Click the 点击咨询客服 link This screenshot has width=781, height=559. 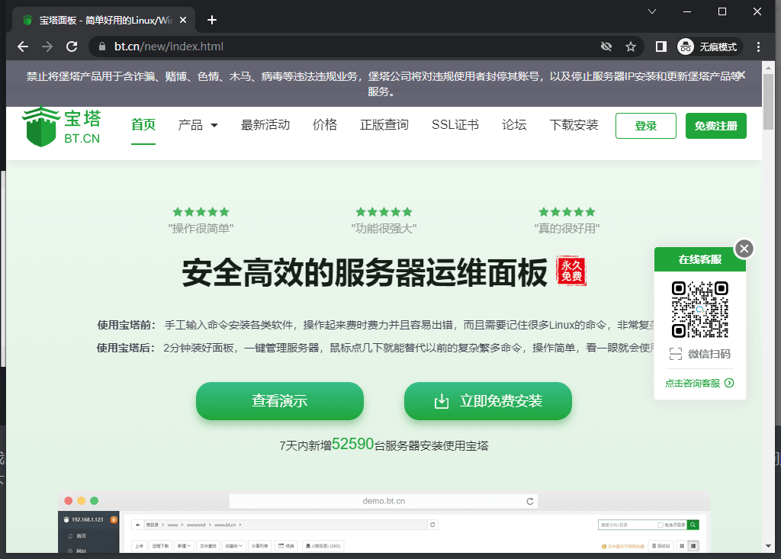point(699,383)
